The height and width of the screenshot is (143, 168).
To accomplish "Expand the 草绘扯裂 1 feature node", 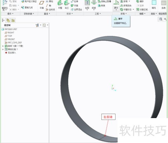I will point(3,49).
